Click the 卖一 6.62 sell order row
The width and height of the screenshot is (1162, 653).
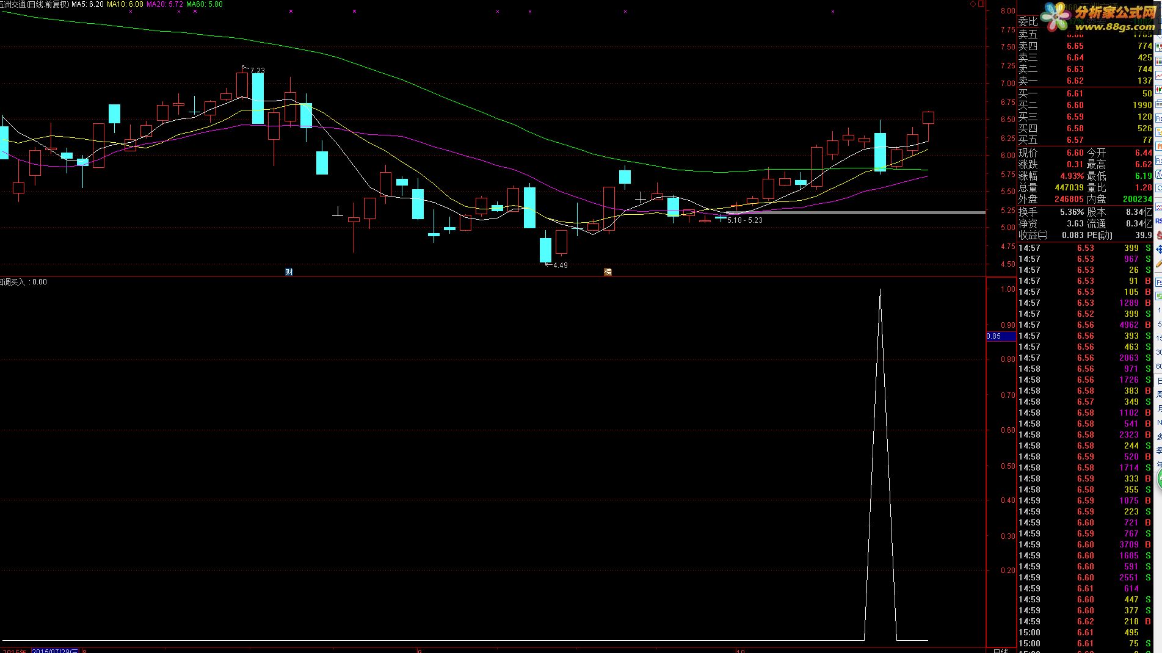coord(1084,81)
